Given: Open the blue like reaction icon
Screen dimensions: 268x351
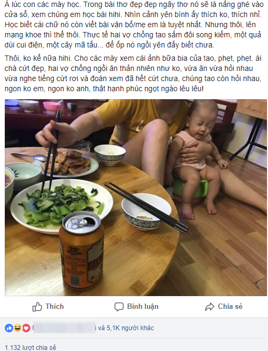Looking at the screenshot, I should pyautogui.click(x=9, y=328).
